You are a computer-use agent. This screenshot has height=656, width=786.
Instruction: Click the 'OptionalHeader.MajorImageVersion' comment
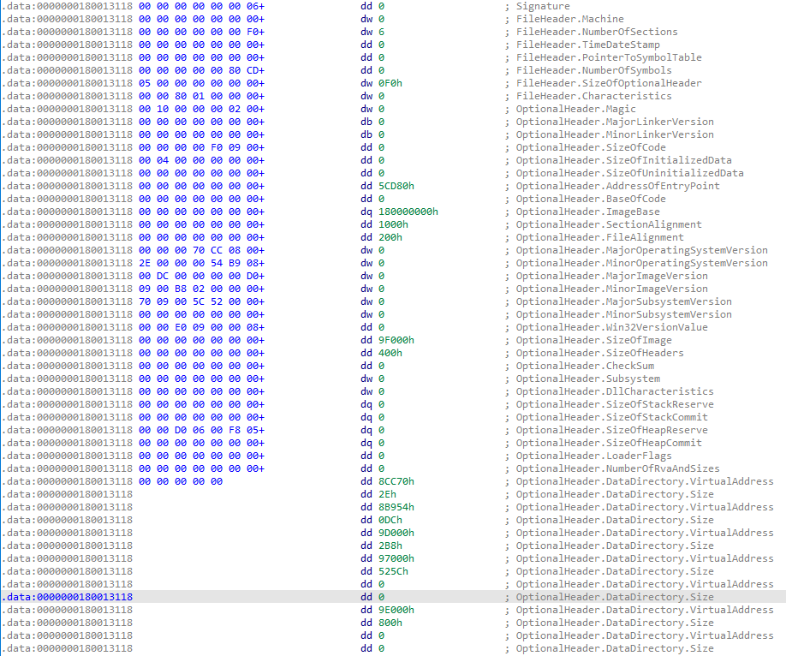tap(612, 276)
